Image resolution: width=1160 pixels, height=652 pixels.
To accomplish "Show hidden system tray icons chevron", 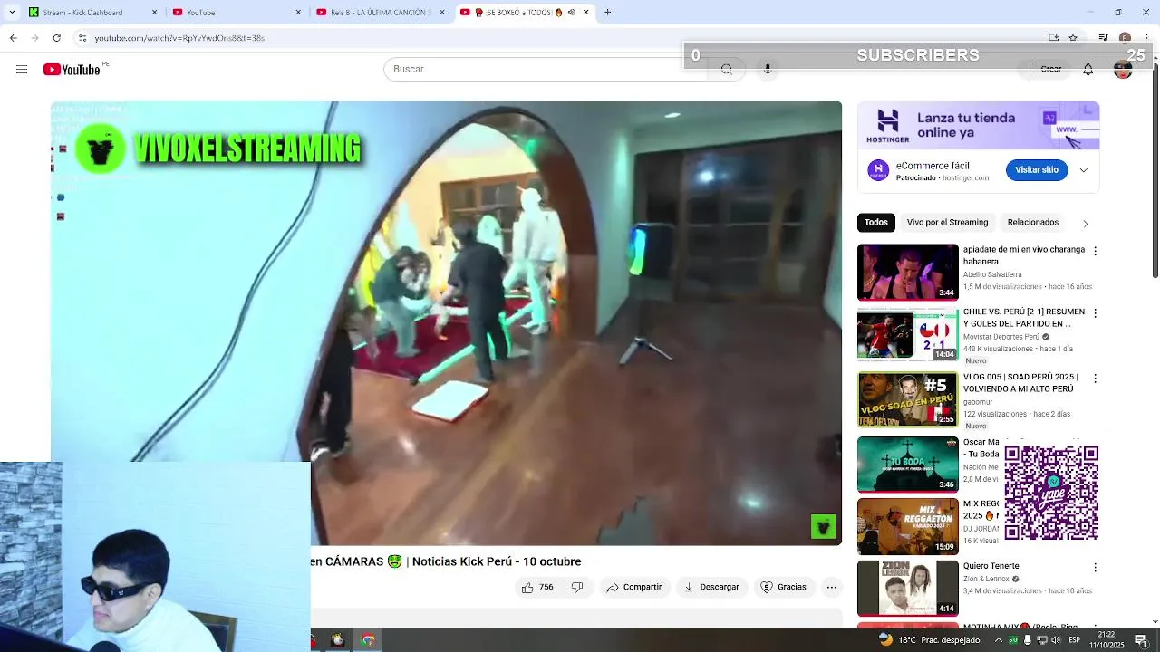I will point(1000,640).
